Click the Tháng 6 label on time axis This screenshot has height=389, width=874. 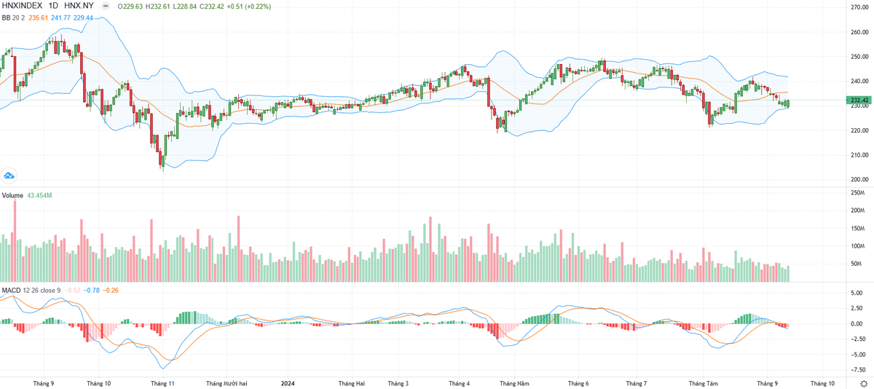coord(578,382)
